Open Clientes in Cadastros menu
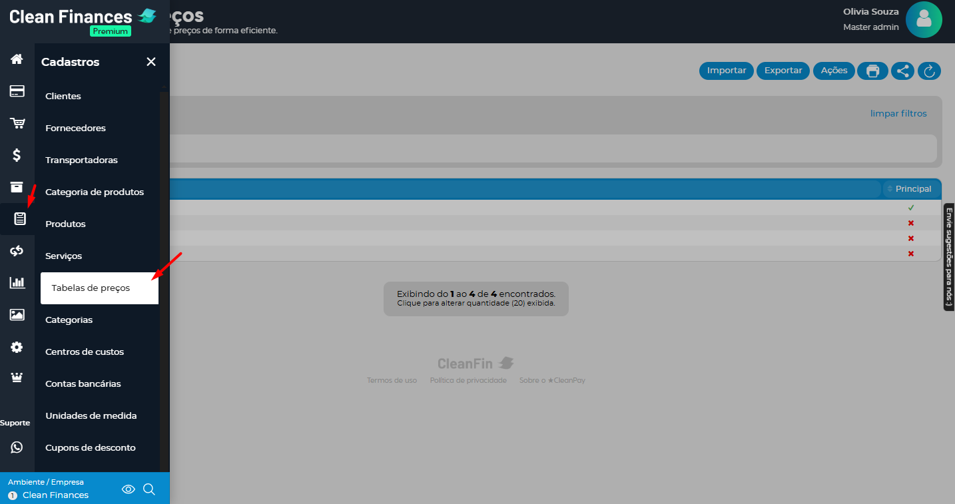955x504 pixels. 63,97
